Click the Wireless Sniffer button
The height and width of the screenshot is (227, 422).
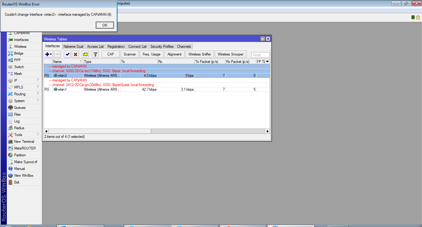200,54
